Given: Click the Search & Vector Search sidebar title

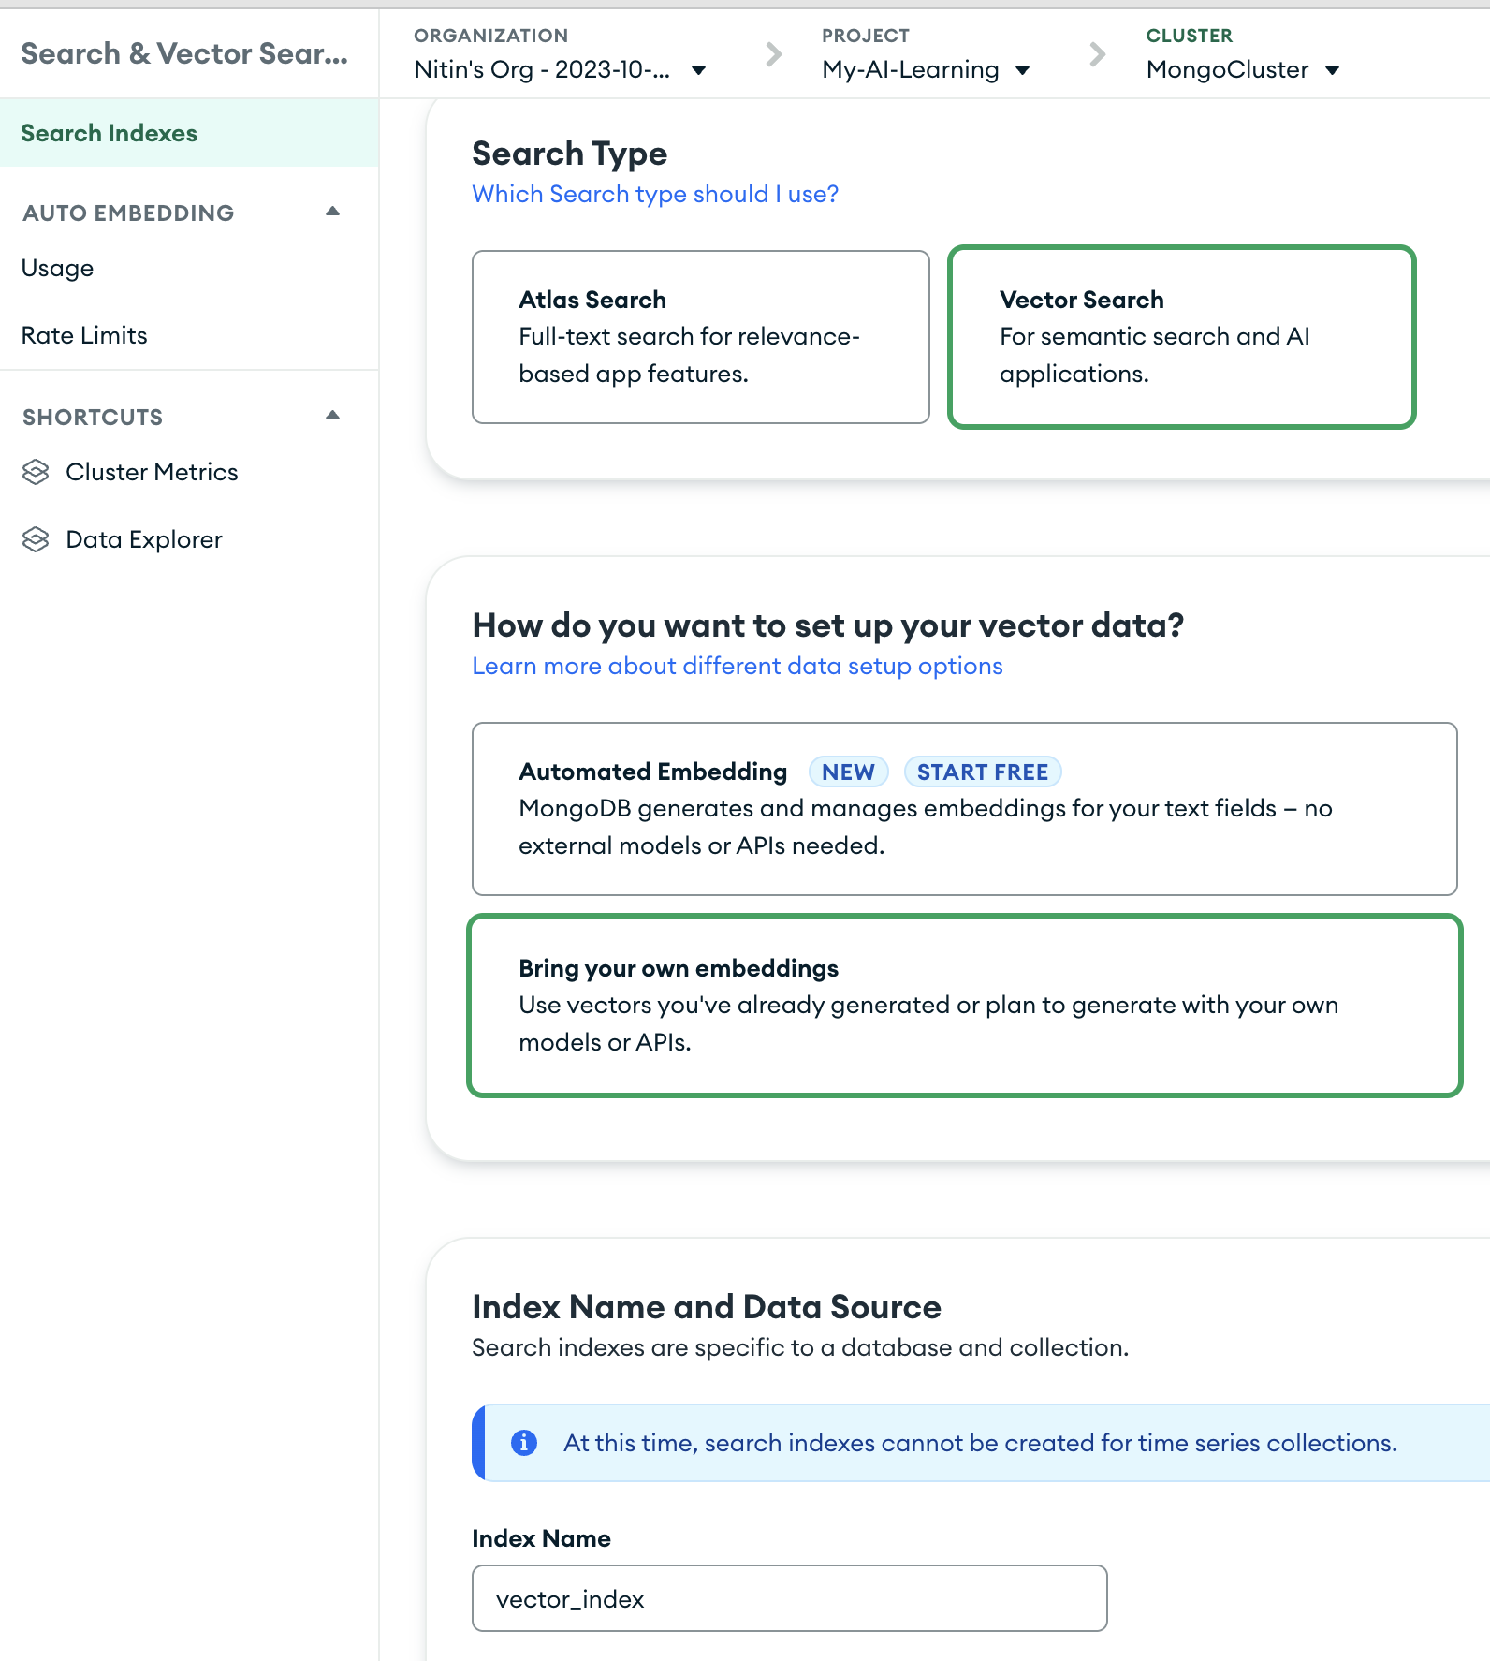Looking at the screenshot, I should (x=184, y=53).
